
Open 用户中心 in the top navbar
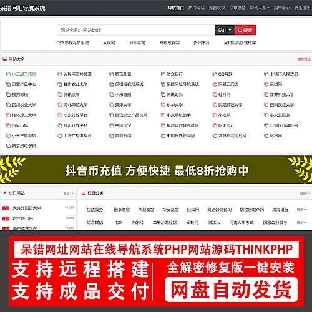(281, 8)
